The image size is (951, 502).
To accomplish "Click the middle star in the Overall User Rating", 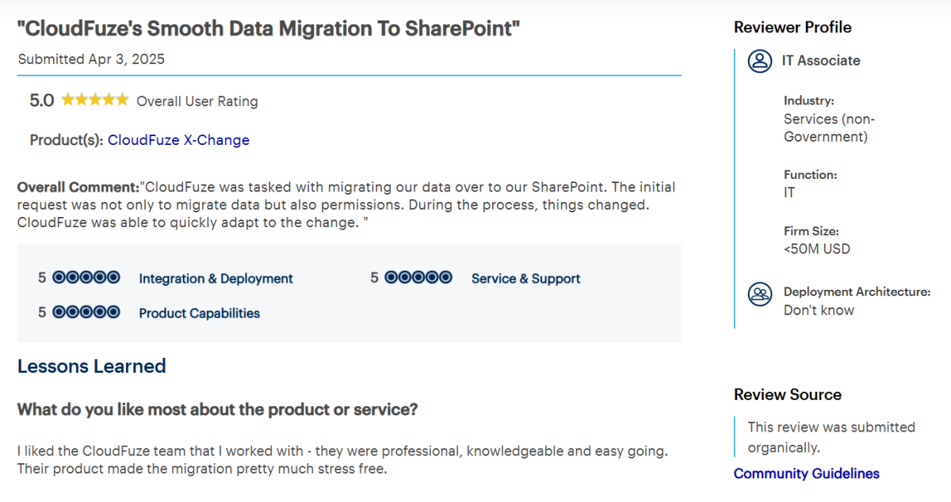I will [x=95, y=100].
